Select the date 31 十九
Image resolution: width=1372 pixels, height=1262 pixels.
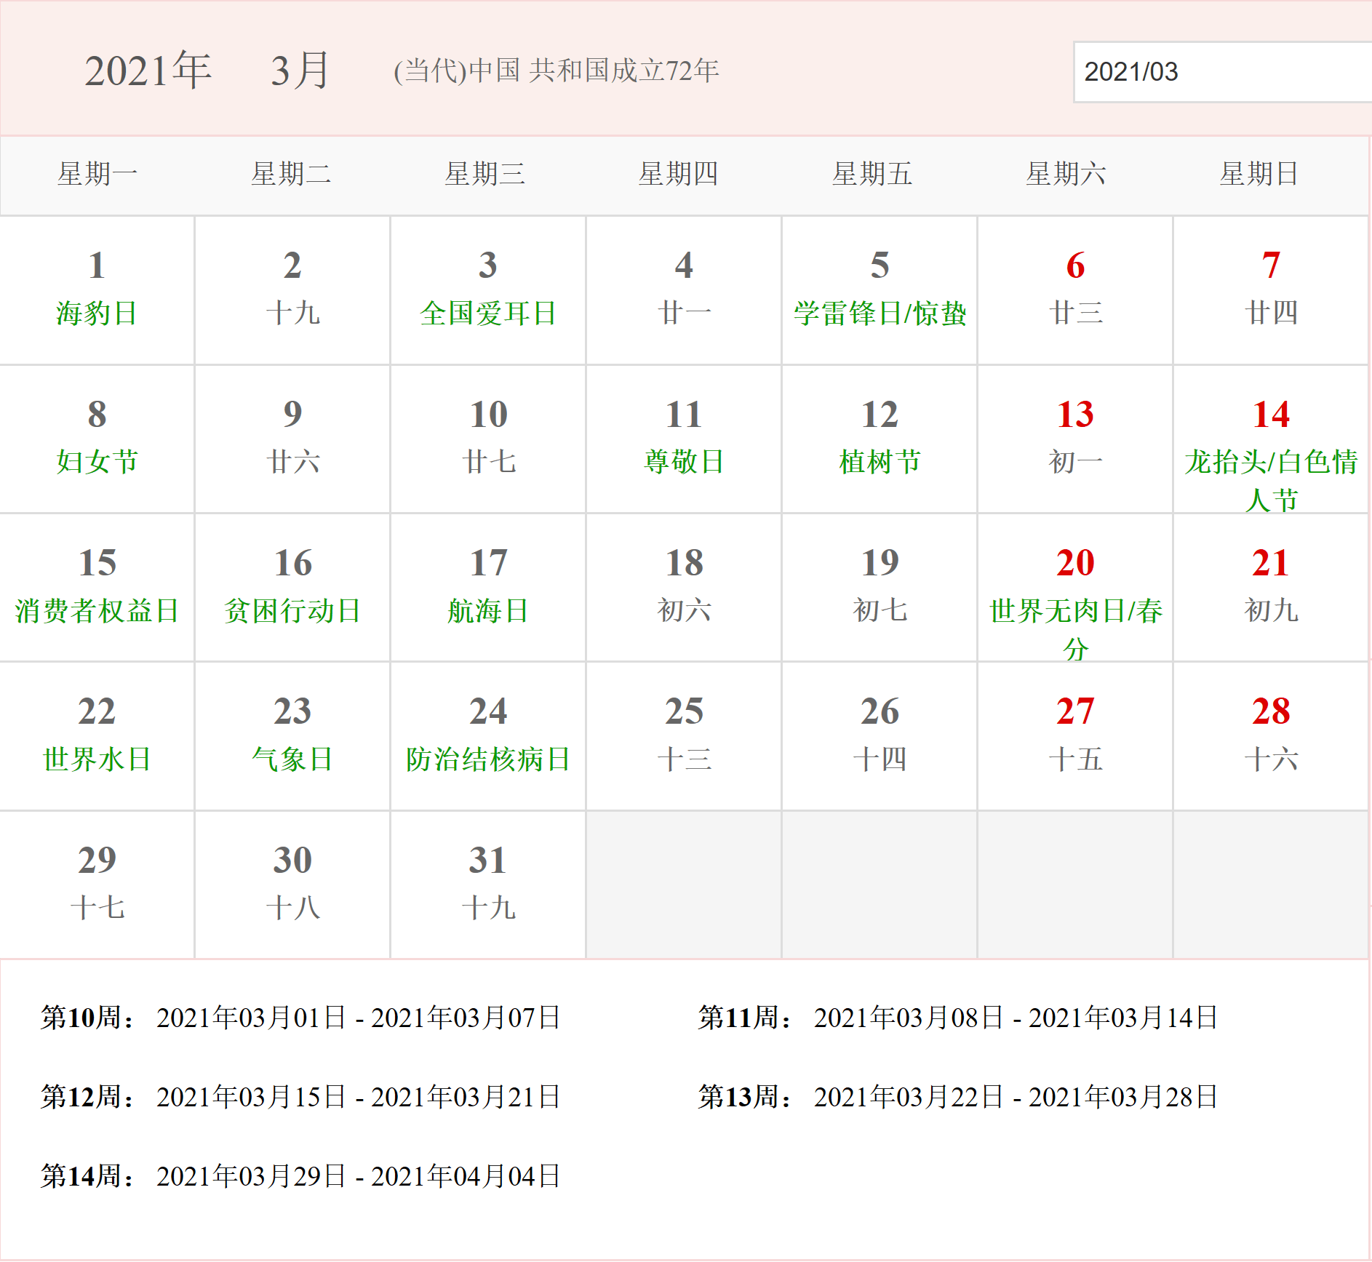(488, 884)
